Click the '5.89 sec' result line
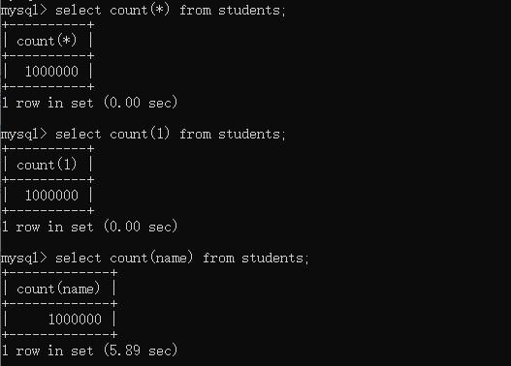The height and width of the screenshot is (366, 511). click(x=89, y=351)
